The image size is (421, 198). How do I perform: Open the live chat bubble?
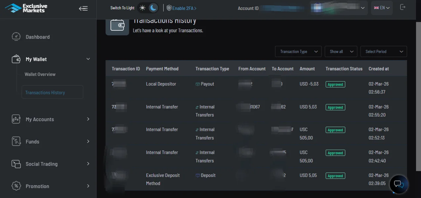pos(398,184)
